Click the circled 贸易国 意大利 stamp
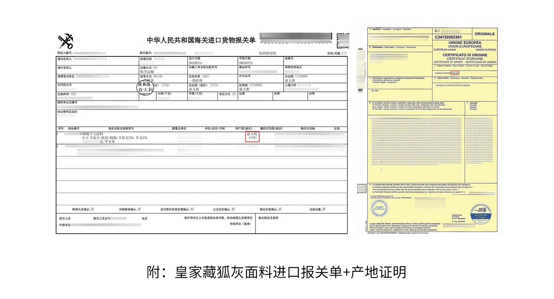 point(145,87)
